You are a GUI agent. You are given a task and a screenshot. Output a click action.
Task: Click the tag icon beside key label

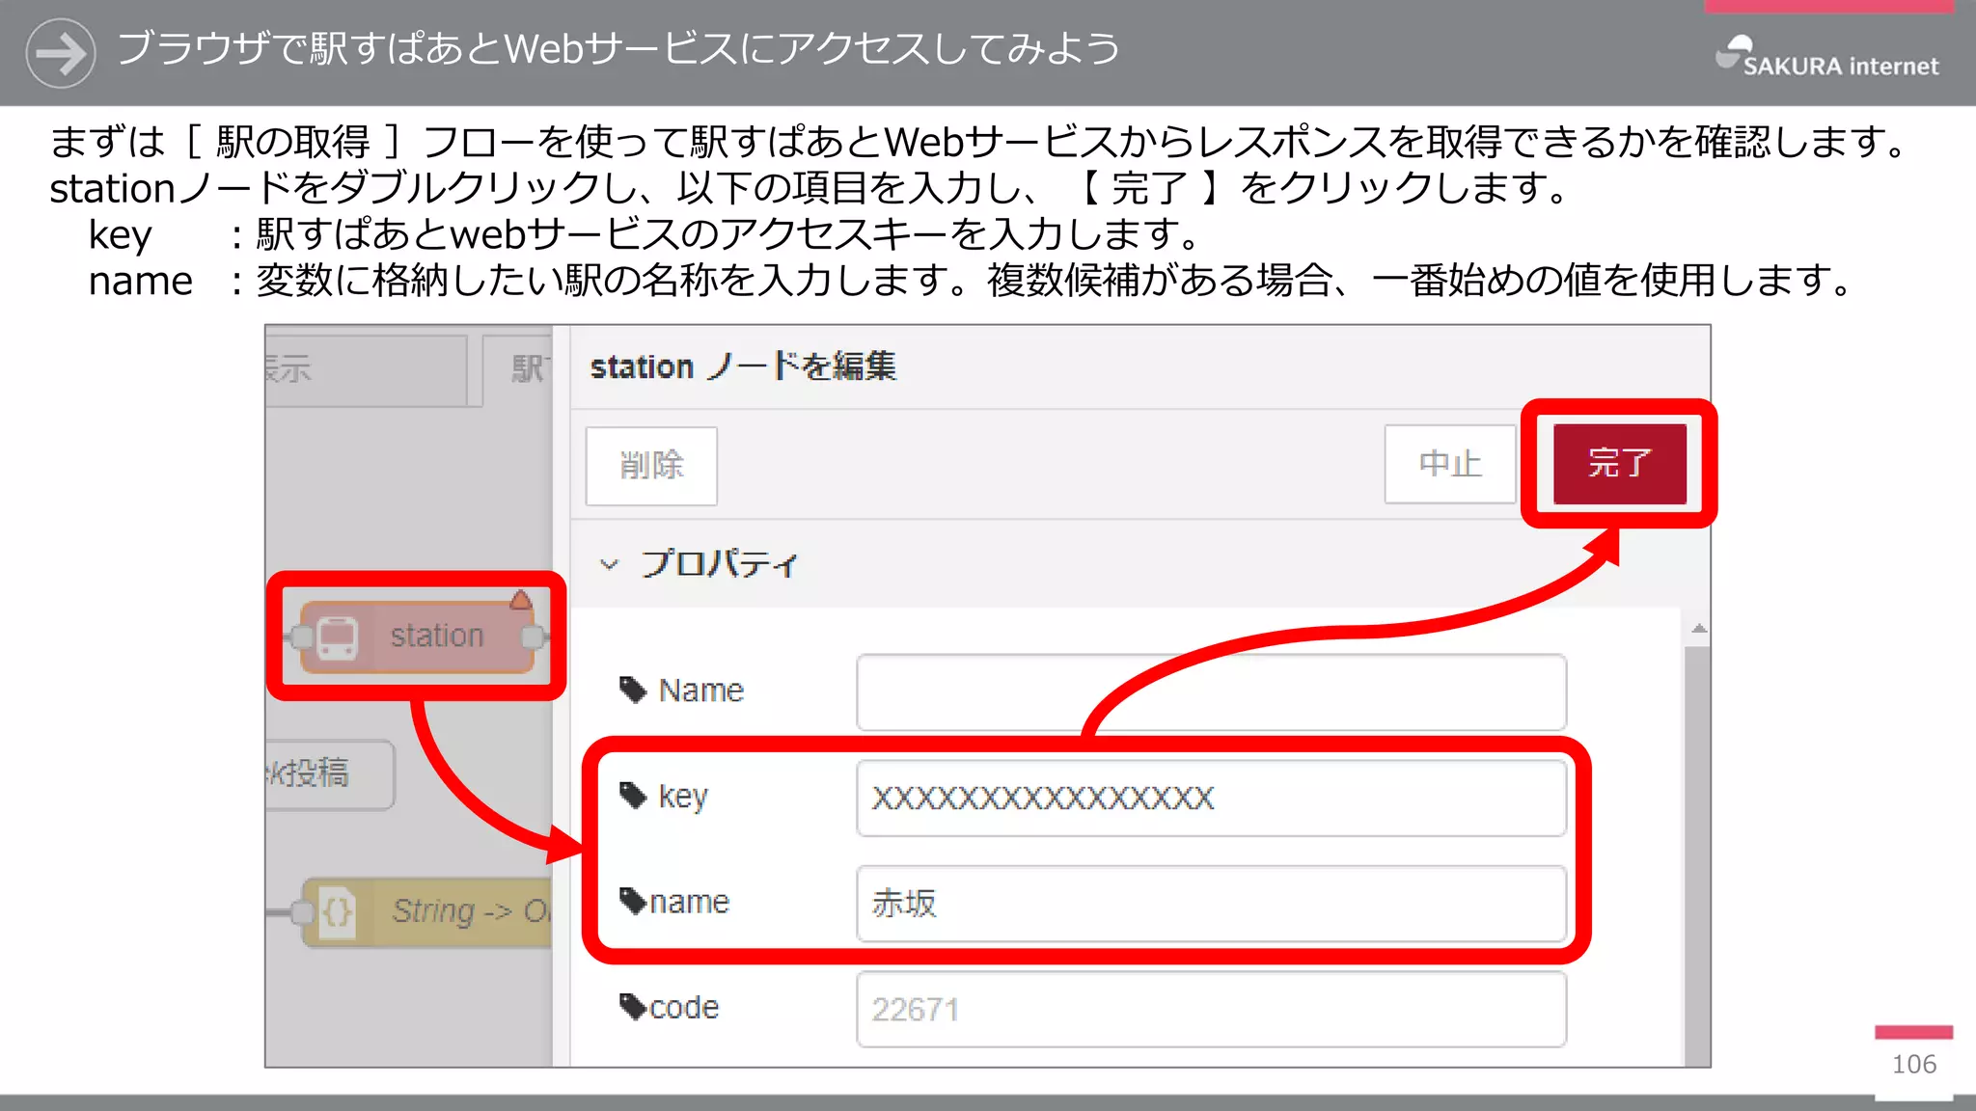tap(633, 796)
